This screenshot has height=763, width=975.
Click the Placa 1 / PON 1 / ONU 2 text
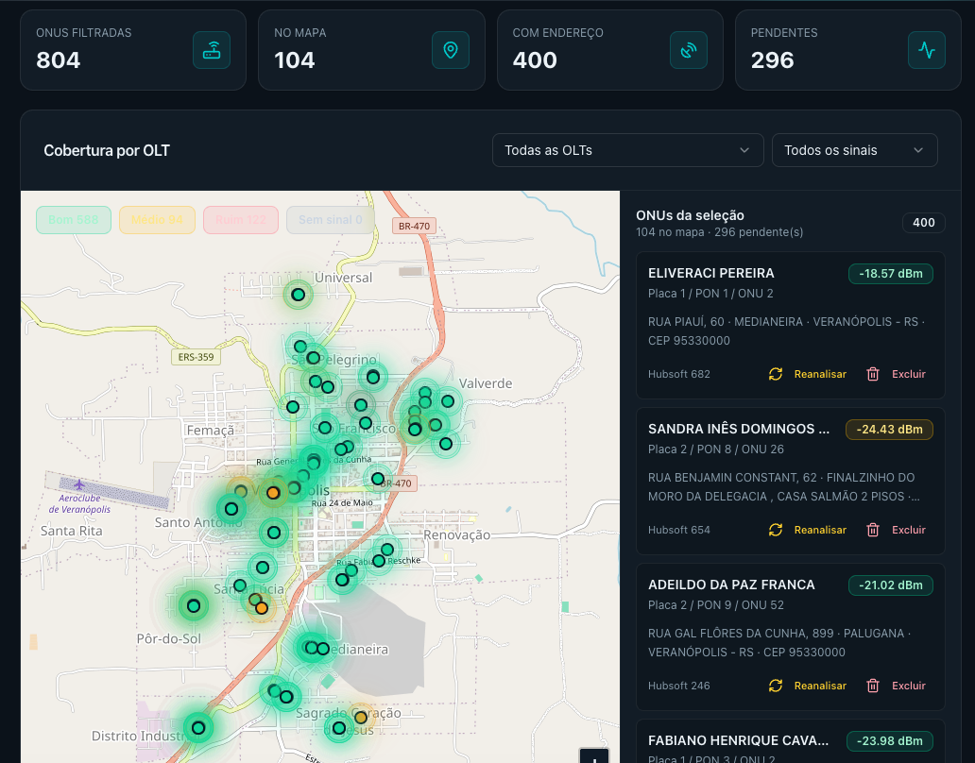coord(710,294)
